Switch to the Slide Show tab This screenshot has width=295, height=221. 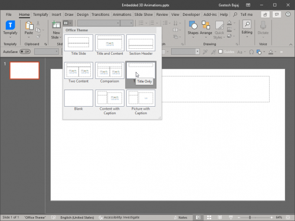pos(143,15)
